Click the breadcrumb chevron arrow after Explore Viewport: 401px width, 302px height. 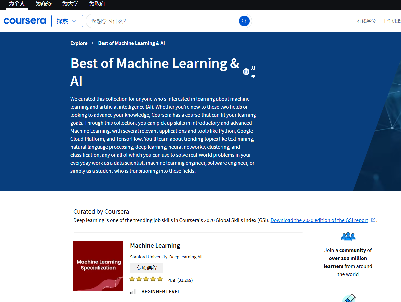click(x=93, y=43)
